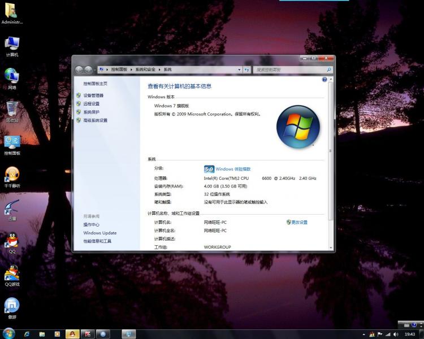The image size is (424, 339).
Task: Open 高级系统设置 link
Action: click(x=95, y=120)
